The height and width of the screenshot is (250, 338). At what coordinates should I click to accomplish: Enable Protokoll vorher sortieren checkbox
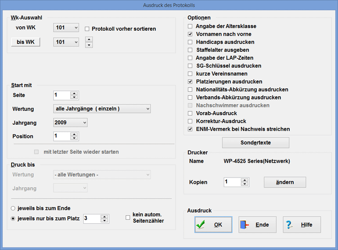[87, 29]
